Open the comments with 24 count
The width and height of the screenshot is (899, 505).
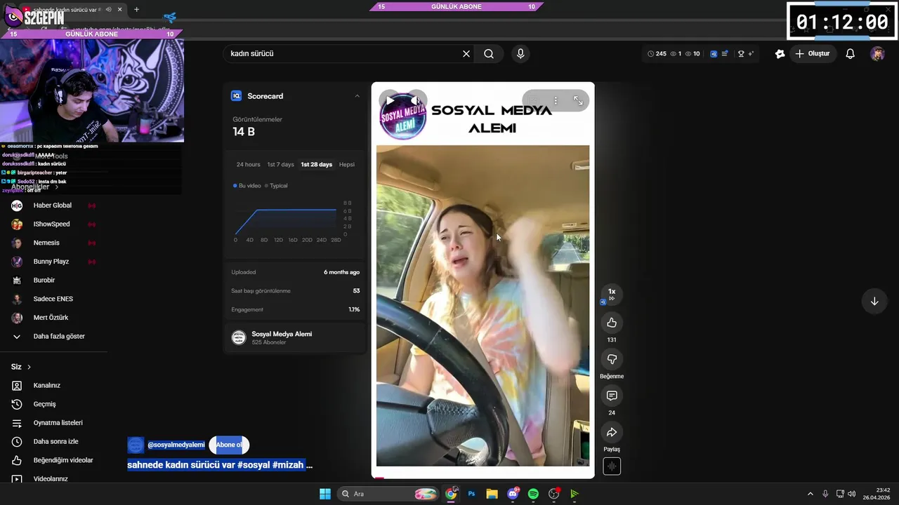612,396
